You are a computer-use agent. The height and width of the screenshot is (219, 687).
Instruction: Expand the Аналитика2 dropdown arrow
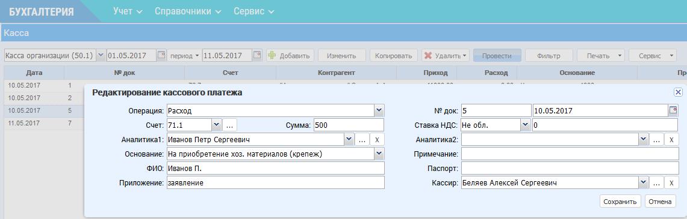[x=643, y=140]
